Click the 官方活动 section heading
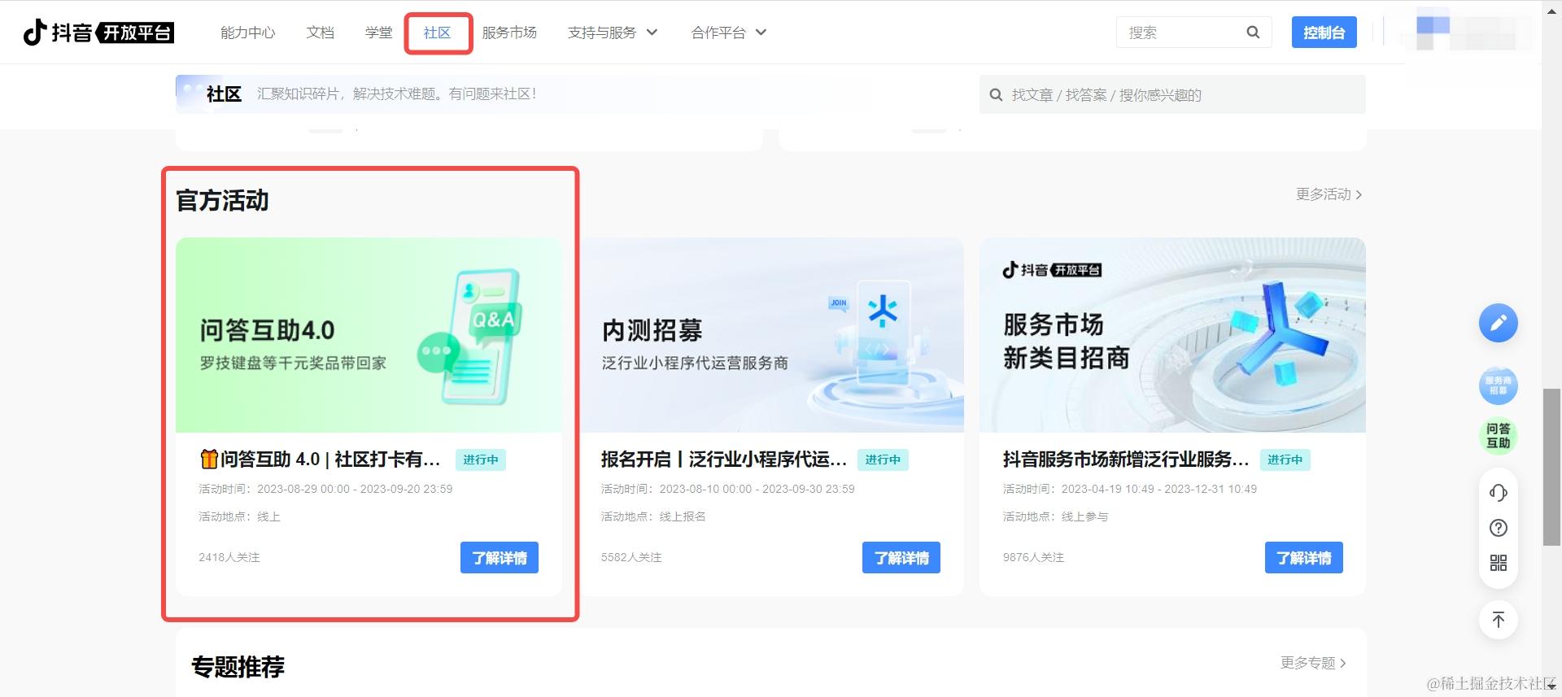 [222, 201]
